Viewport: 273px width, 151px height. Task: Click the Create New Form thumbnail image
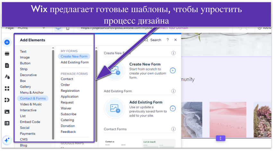pos(115,71)
